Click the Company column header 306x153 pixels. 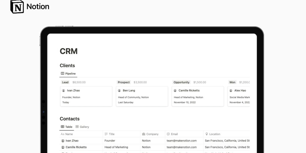tap(153, 134)
